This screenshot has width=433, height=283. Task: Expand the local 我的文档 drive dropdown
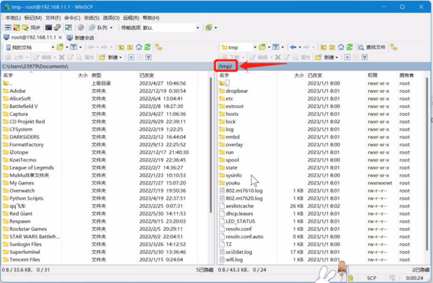coord(53,47)
